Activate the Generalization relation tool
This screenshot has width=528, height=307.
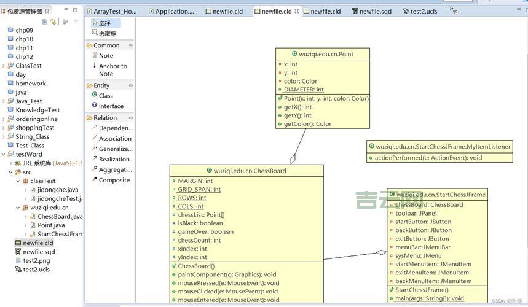tap(115, 149)
